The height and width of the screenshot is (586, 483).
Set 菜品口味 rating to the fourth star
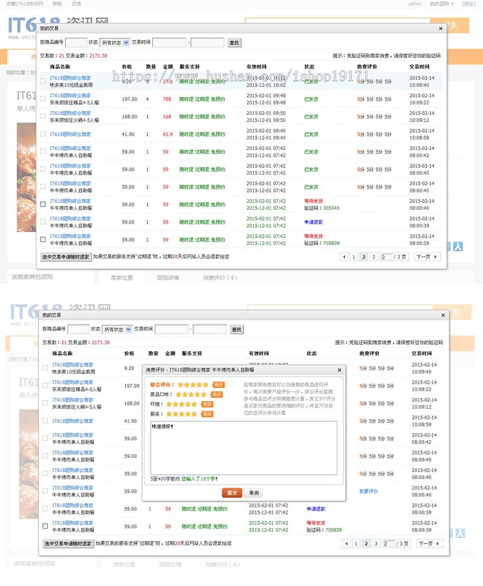(197, 394)
